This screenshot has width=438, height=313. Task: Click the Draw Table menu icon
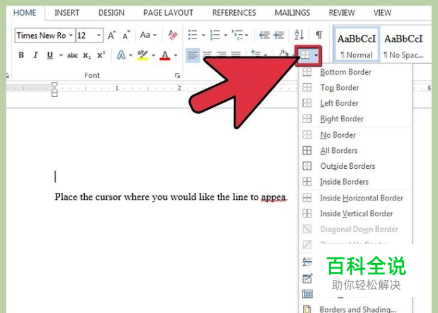click(307, 278)
